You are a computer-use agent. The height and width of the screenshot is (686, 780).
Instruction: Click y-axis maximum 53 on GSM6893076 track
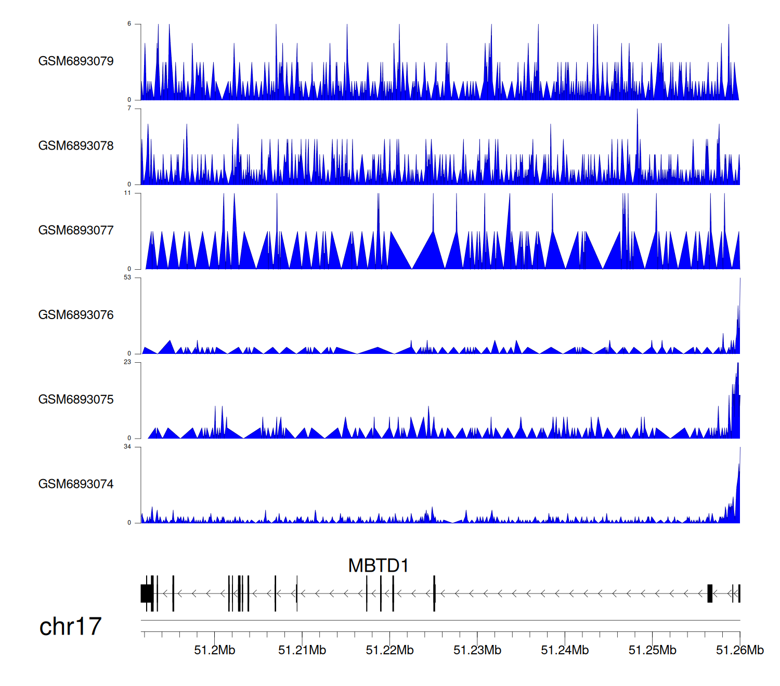pyautogui.click(x=127, y=278)
